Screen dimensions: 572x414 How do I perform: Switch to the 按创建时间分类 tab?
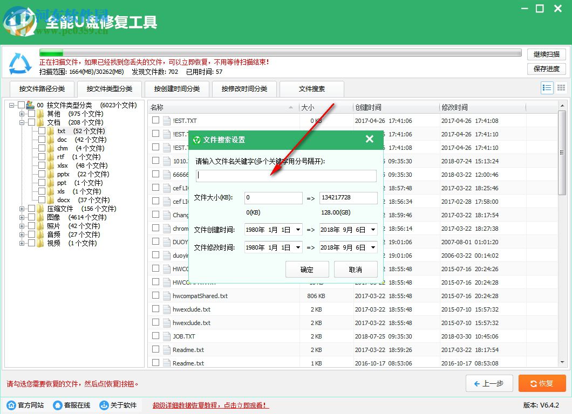pos(176,89)
